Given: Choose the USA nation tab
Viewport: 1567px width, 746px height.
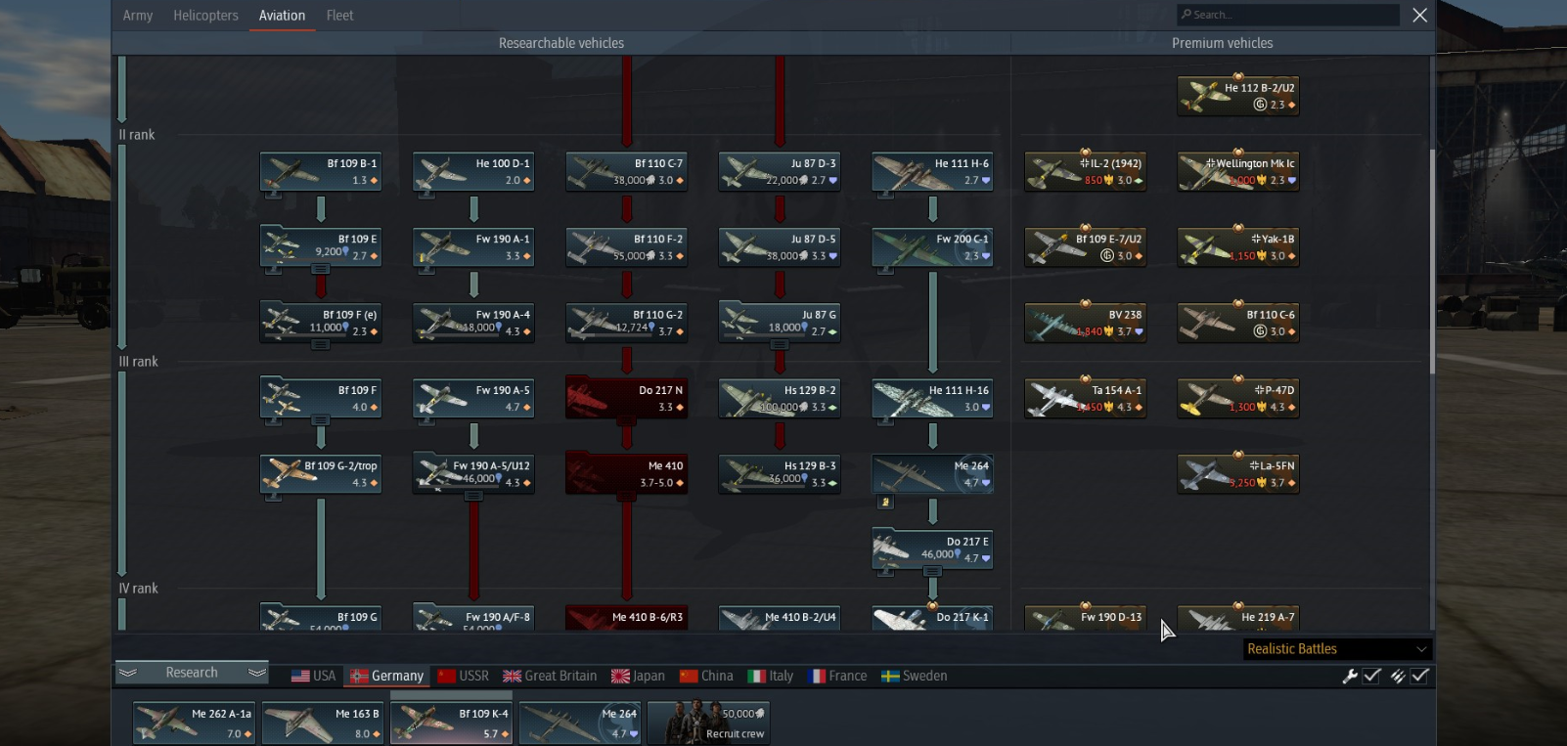Looking at the screenshot, I should click(313, 676).
